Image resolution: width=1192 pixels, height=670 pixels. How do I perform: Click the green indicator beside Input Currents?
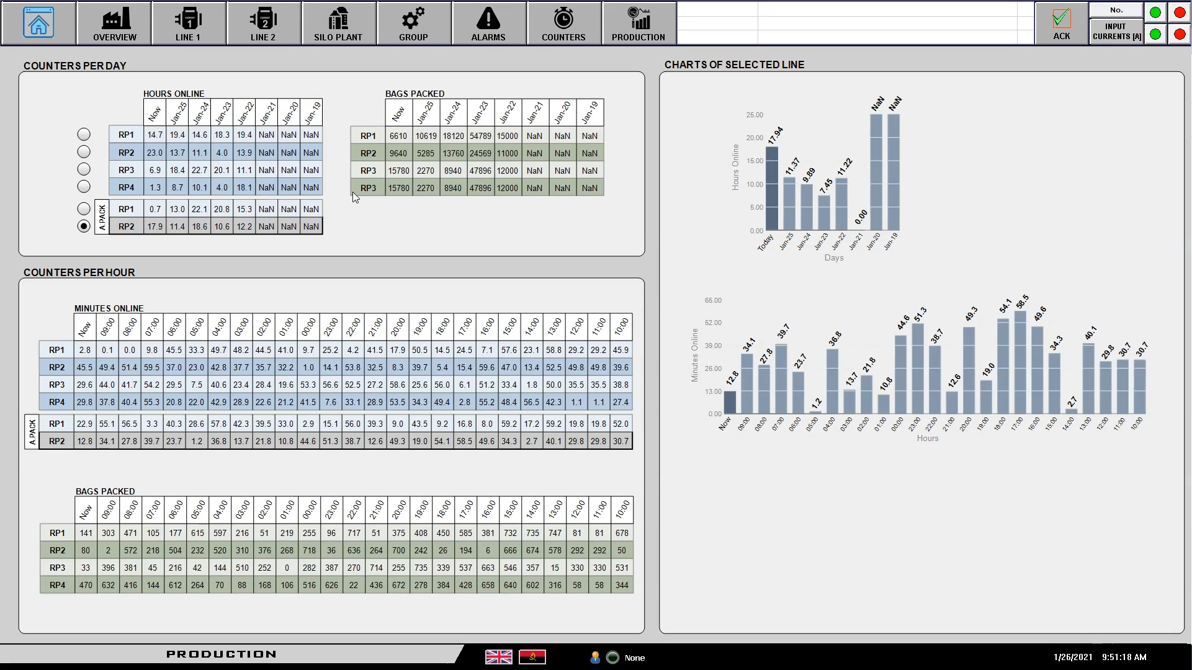pyautogui.click(x=1155, y=34)
